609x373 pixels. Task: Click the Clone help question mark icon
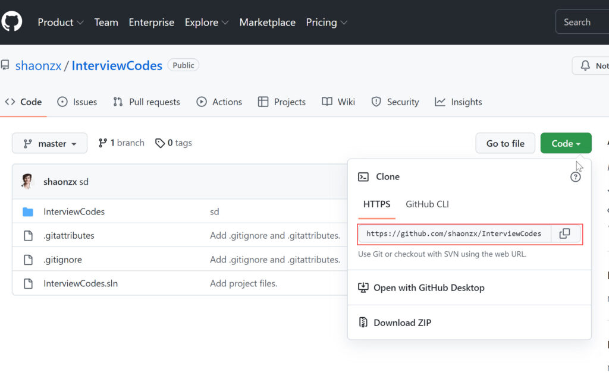[x=575, y=177]
